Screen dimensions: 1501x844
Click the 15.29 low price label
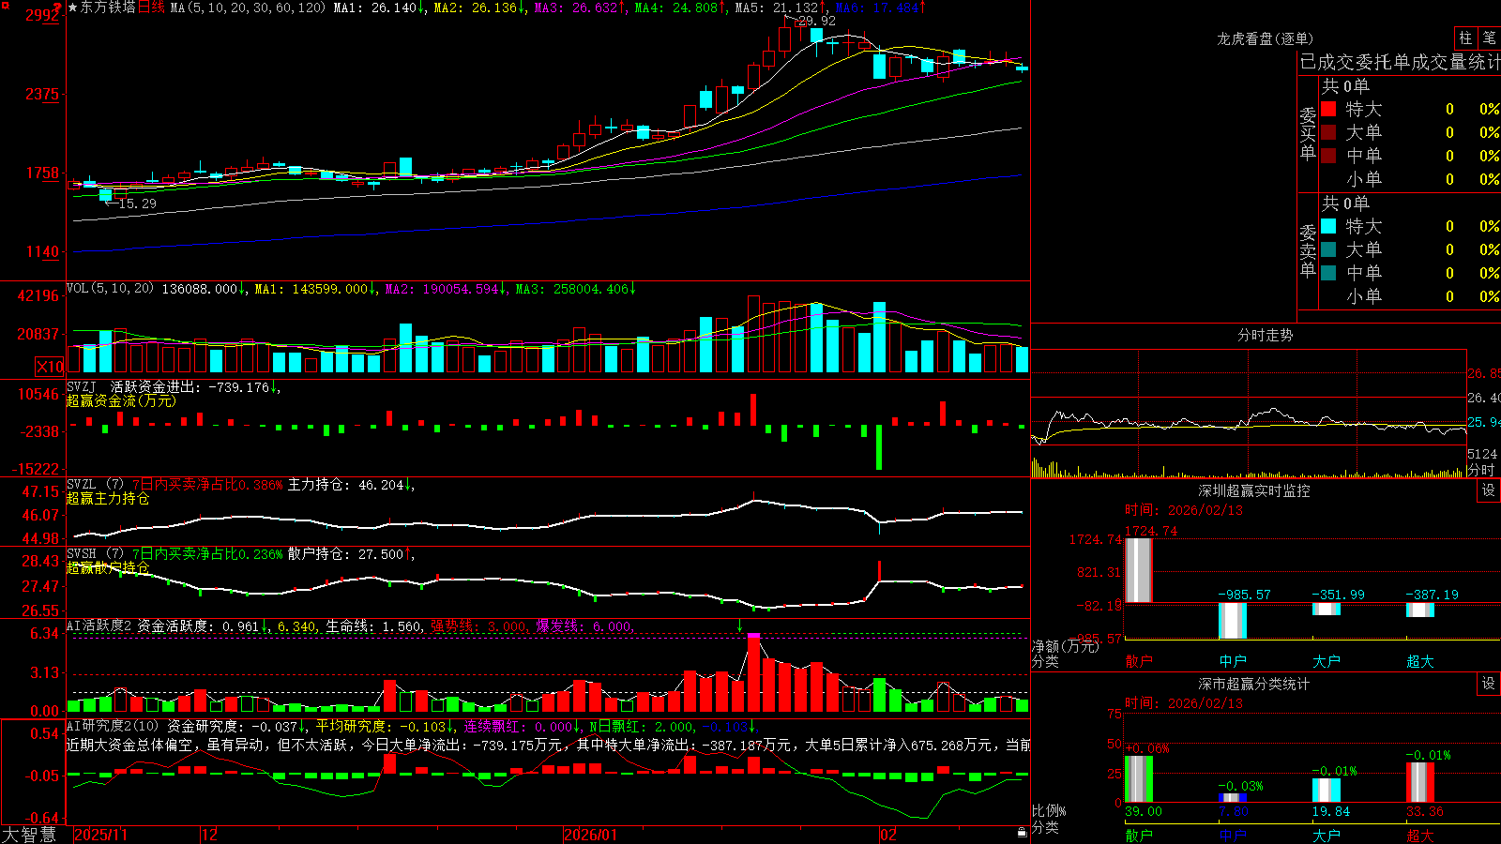pos(138,203)
